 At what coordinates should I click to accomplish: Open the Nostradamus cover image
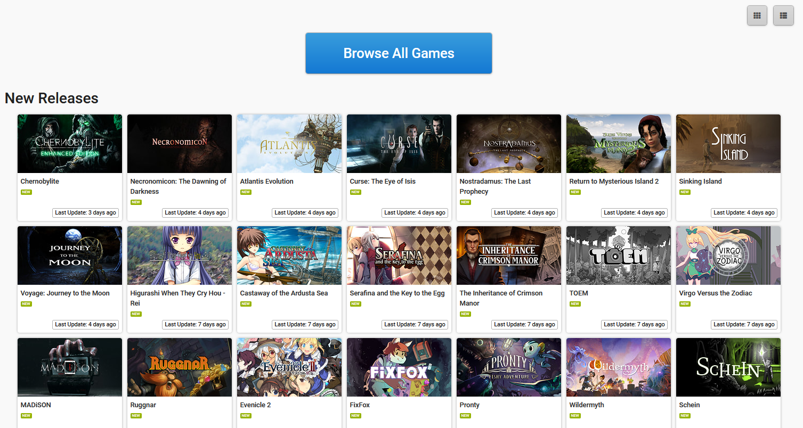click(x=509, y=144)
